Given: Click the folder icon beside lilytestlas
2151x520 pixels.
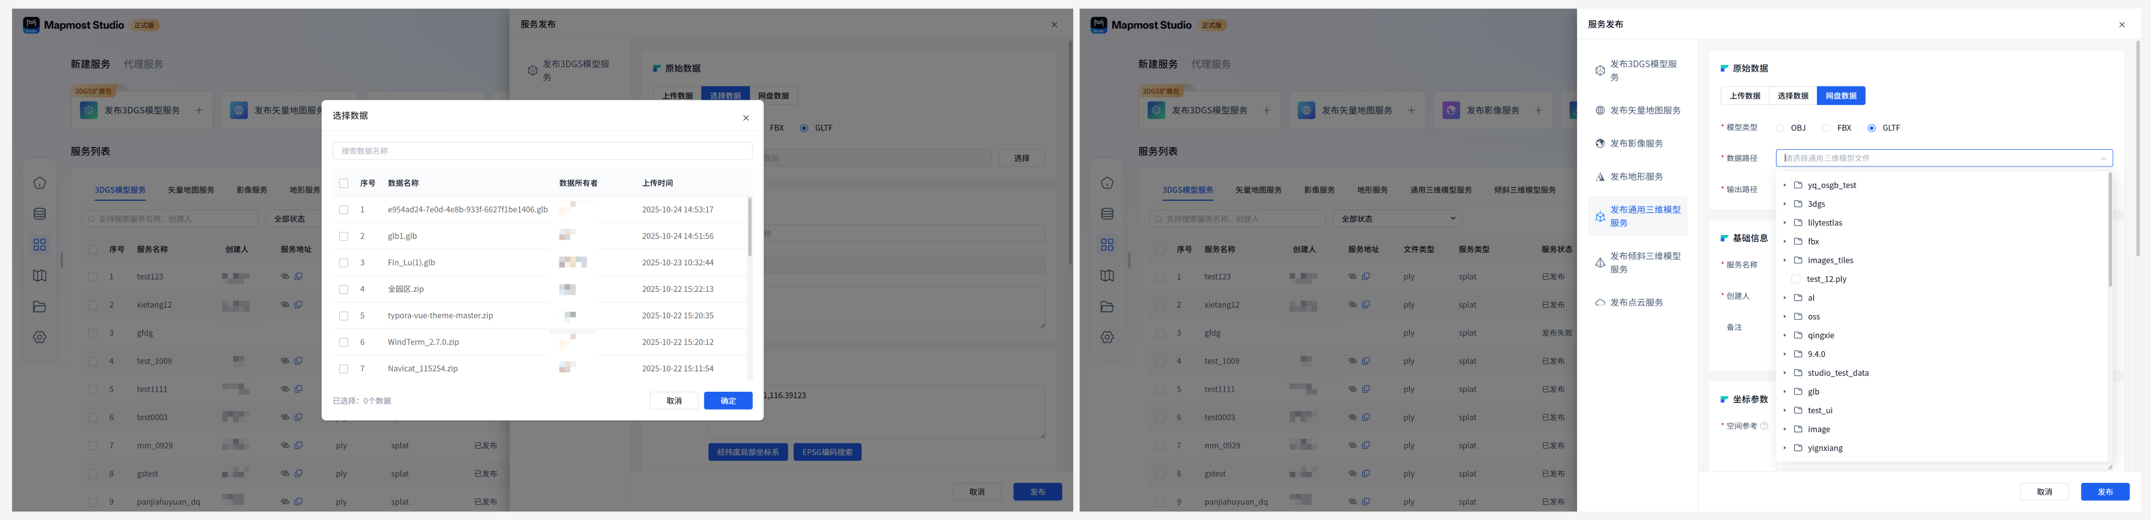Looking at the screenshot, I should click(x=1798, y=223).
